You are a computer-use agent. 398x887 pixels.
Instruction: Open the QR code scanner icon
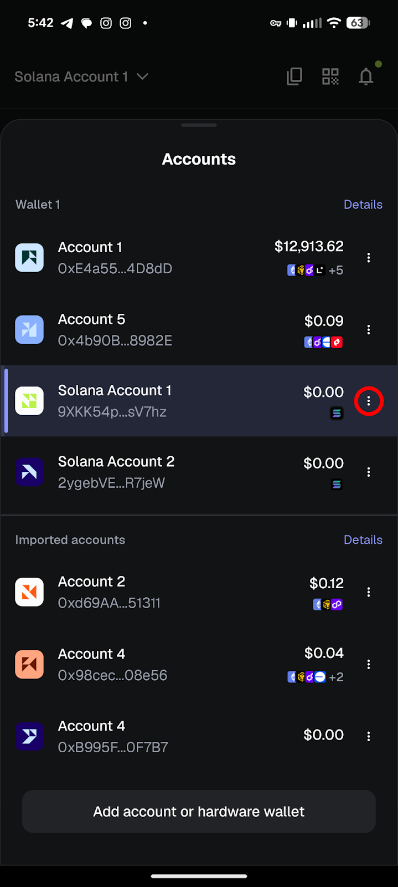pyautogui.click(x=330, y=77)
